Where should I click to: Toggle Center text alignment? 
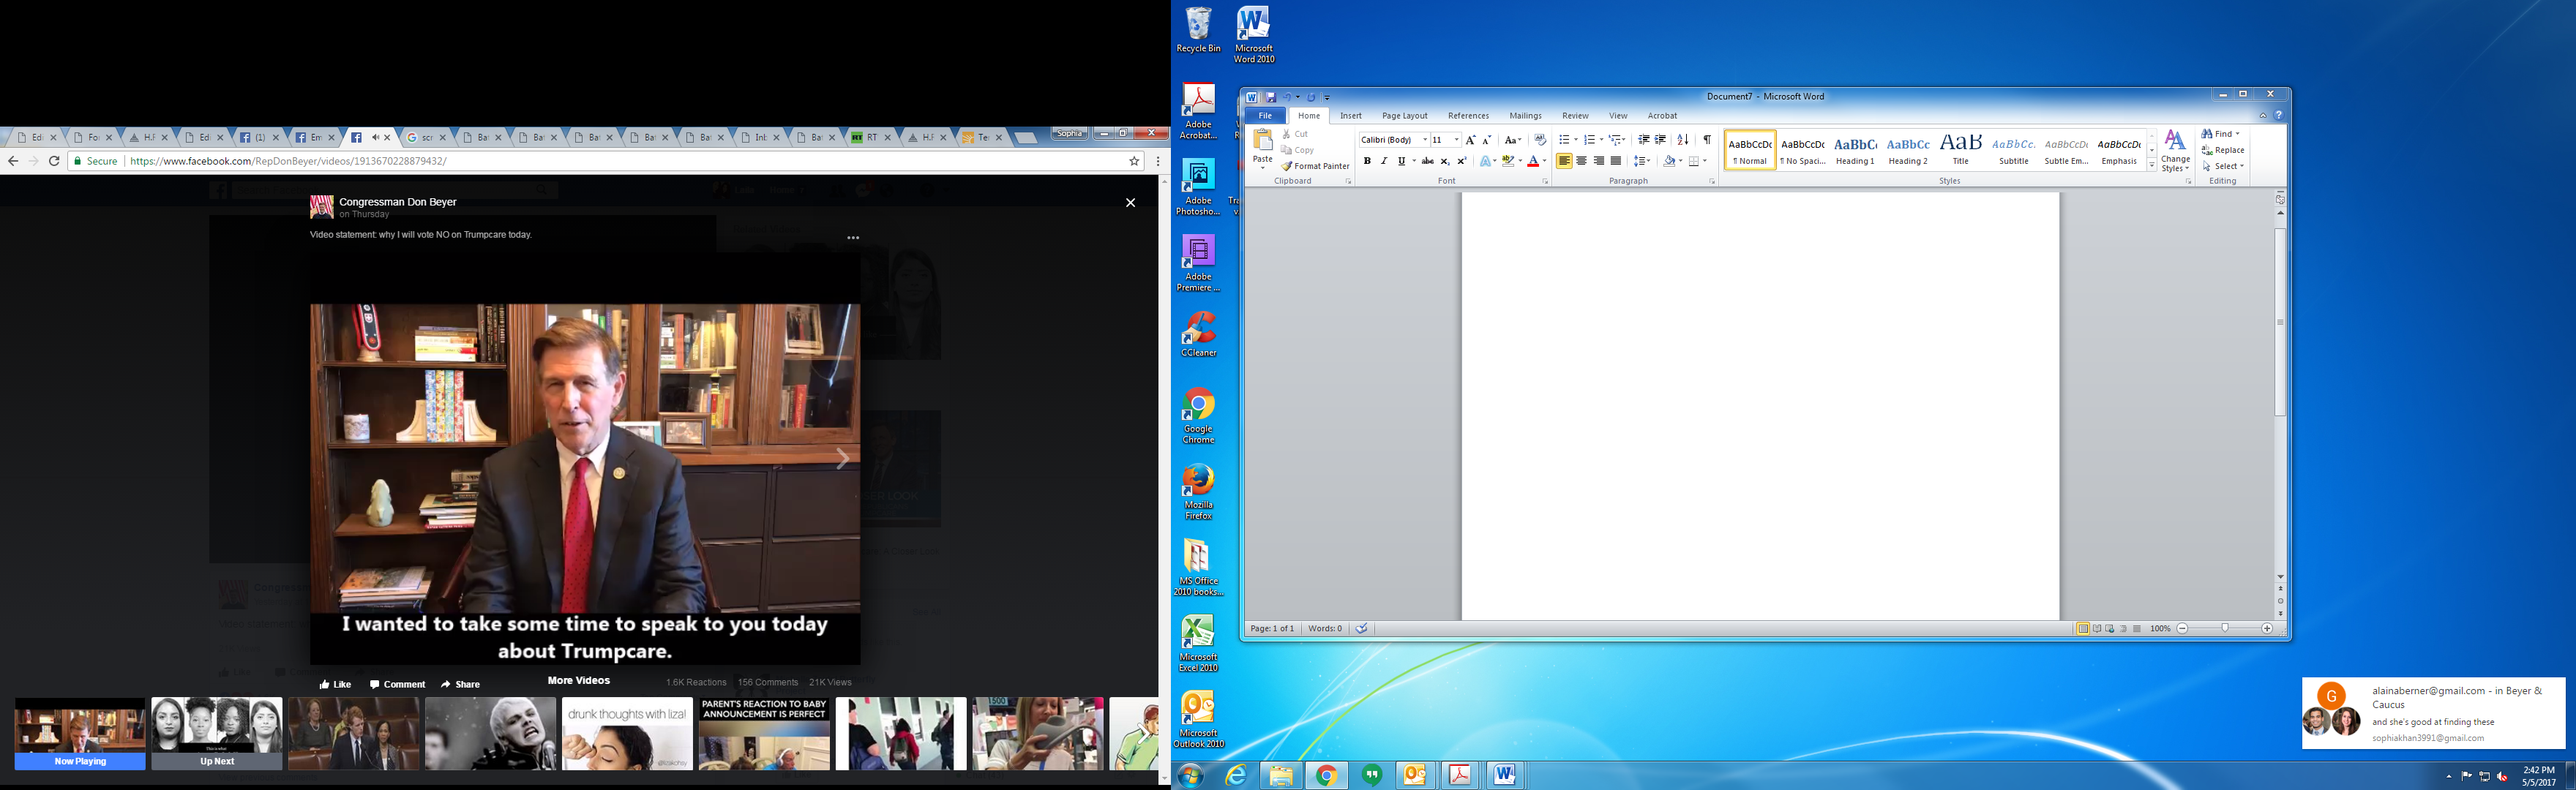pos(1581,161)
